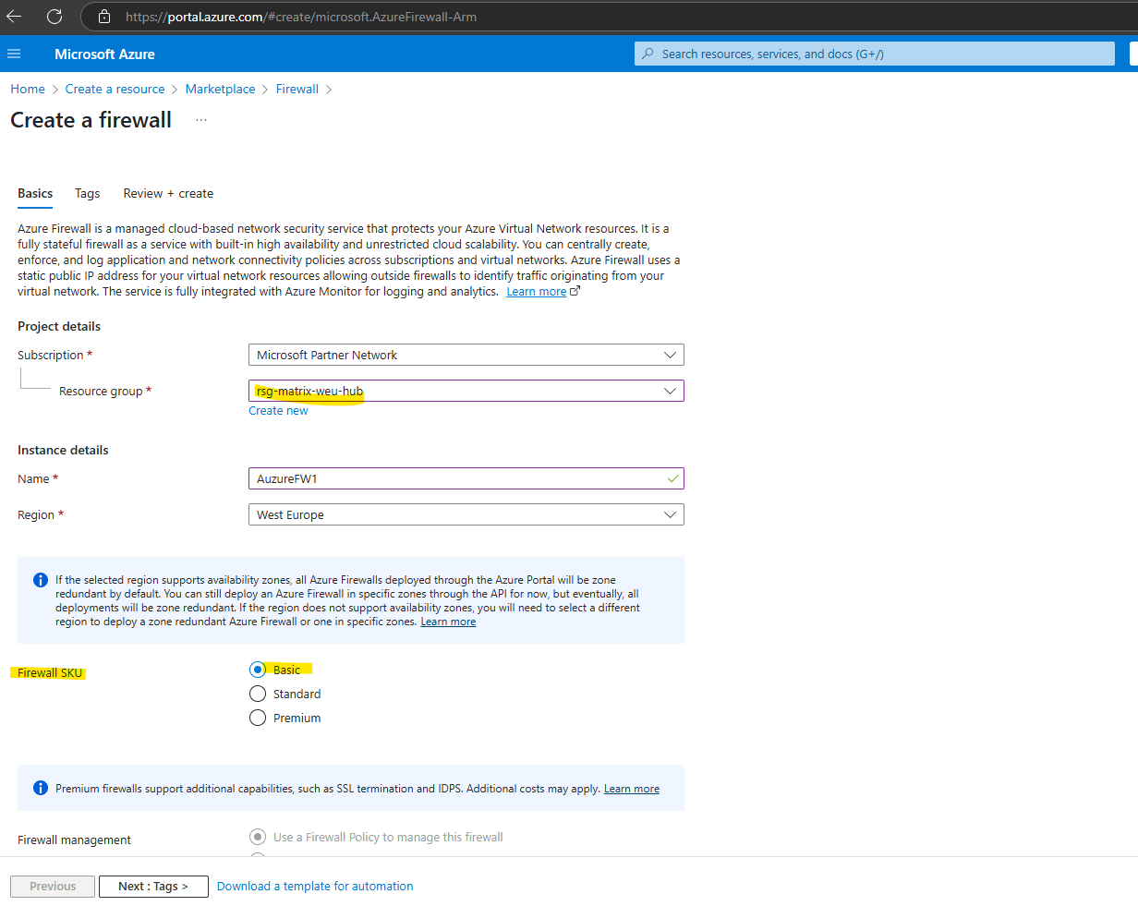Select Use a Firewall Policy radio option

pos(258,837)
